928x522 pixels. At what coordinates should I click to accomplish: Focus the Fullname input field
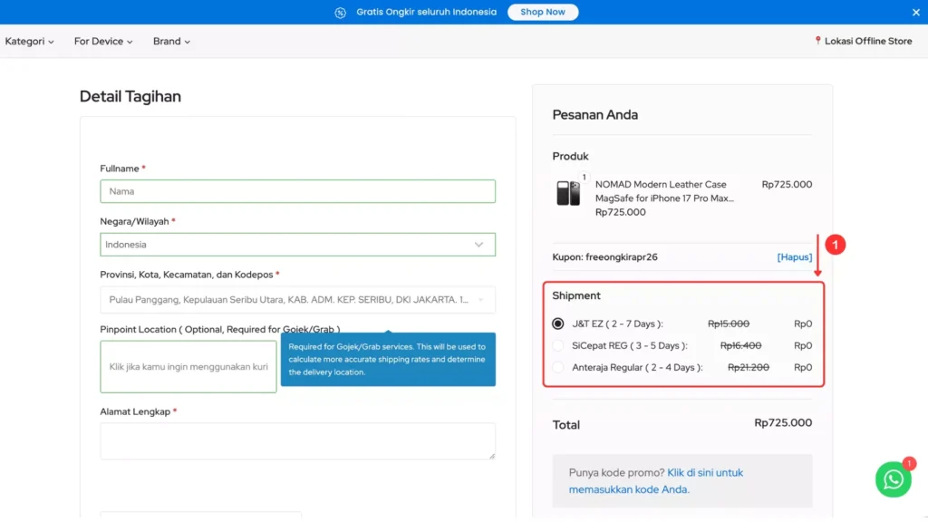click(x=297, y=191)
